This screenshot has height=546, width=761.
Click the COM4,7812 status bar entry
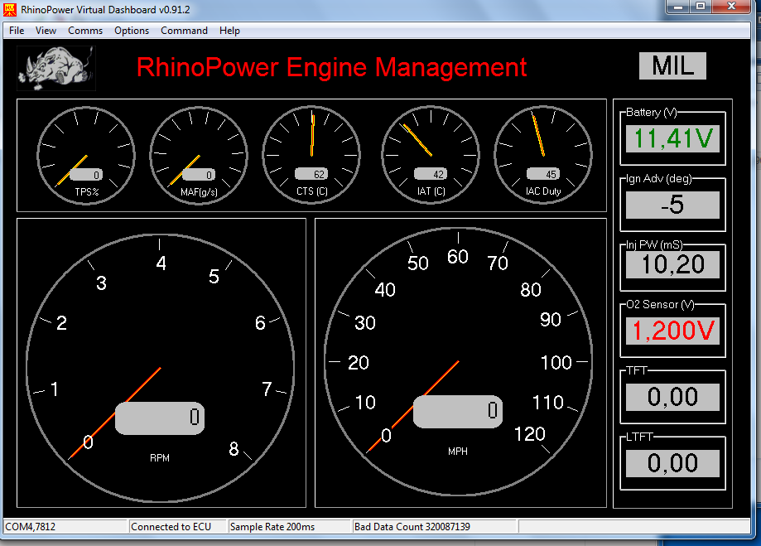[65, 527]
